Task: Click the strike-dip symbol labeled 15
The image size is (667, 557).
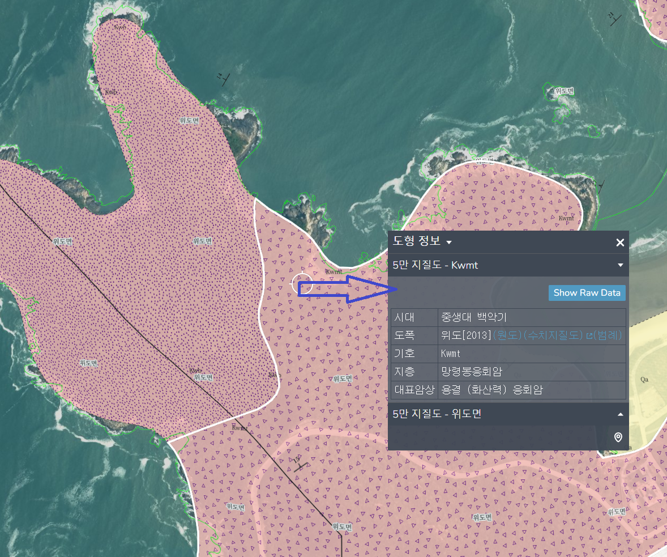Action: pyautogui.click(x=299, y=464)
